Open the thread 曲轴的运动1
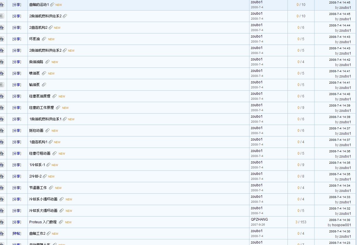The width and height of the screenshot is (357, 245). tap(39, 5)
